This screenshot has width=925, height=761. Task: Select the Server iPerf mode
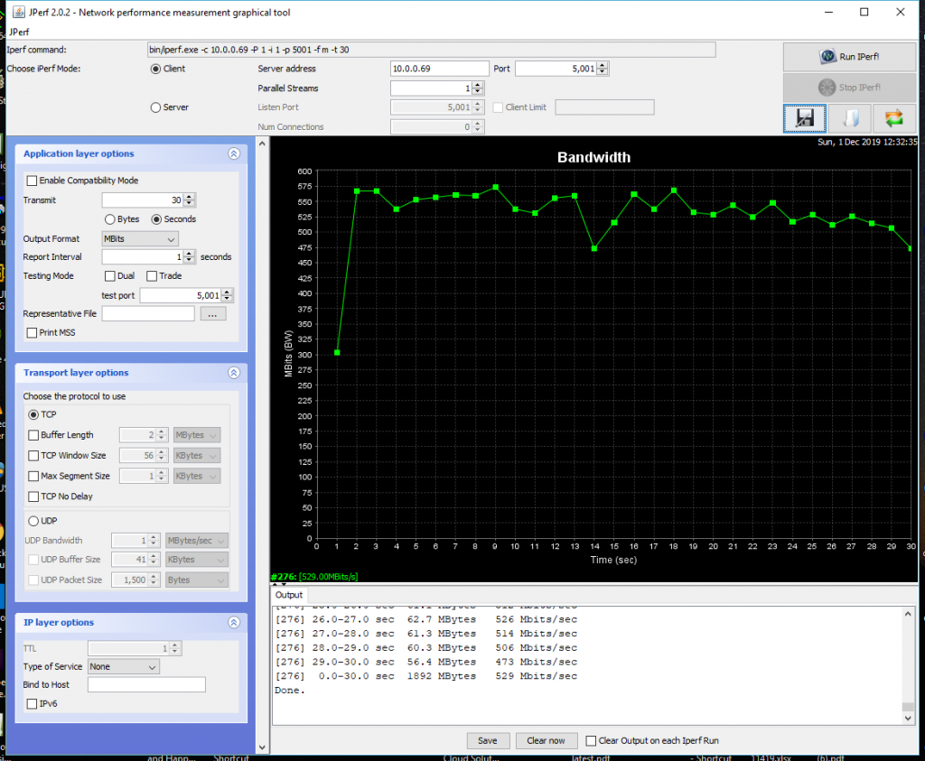[155, 107]
